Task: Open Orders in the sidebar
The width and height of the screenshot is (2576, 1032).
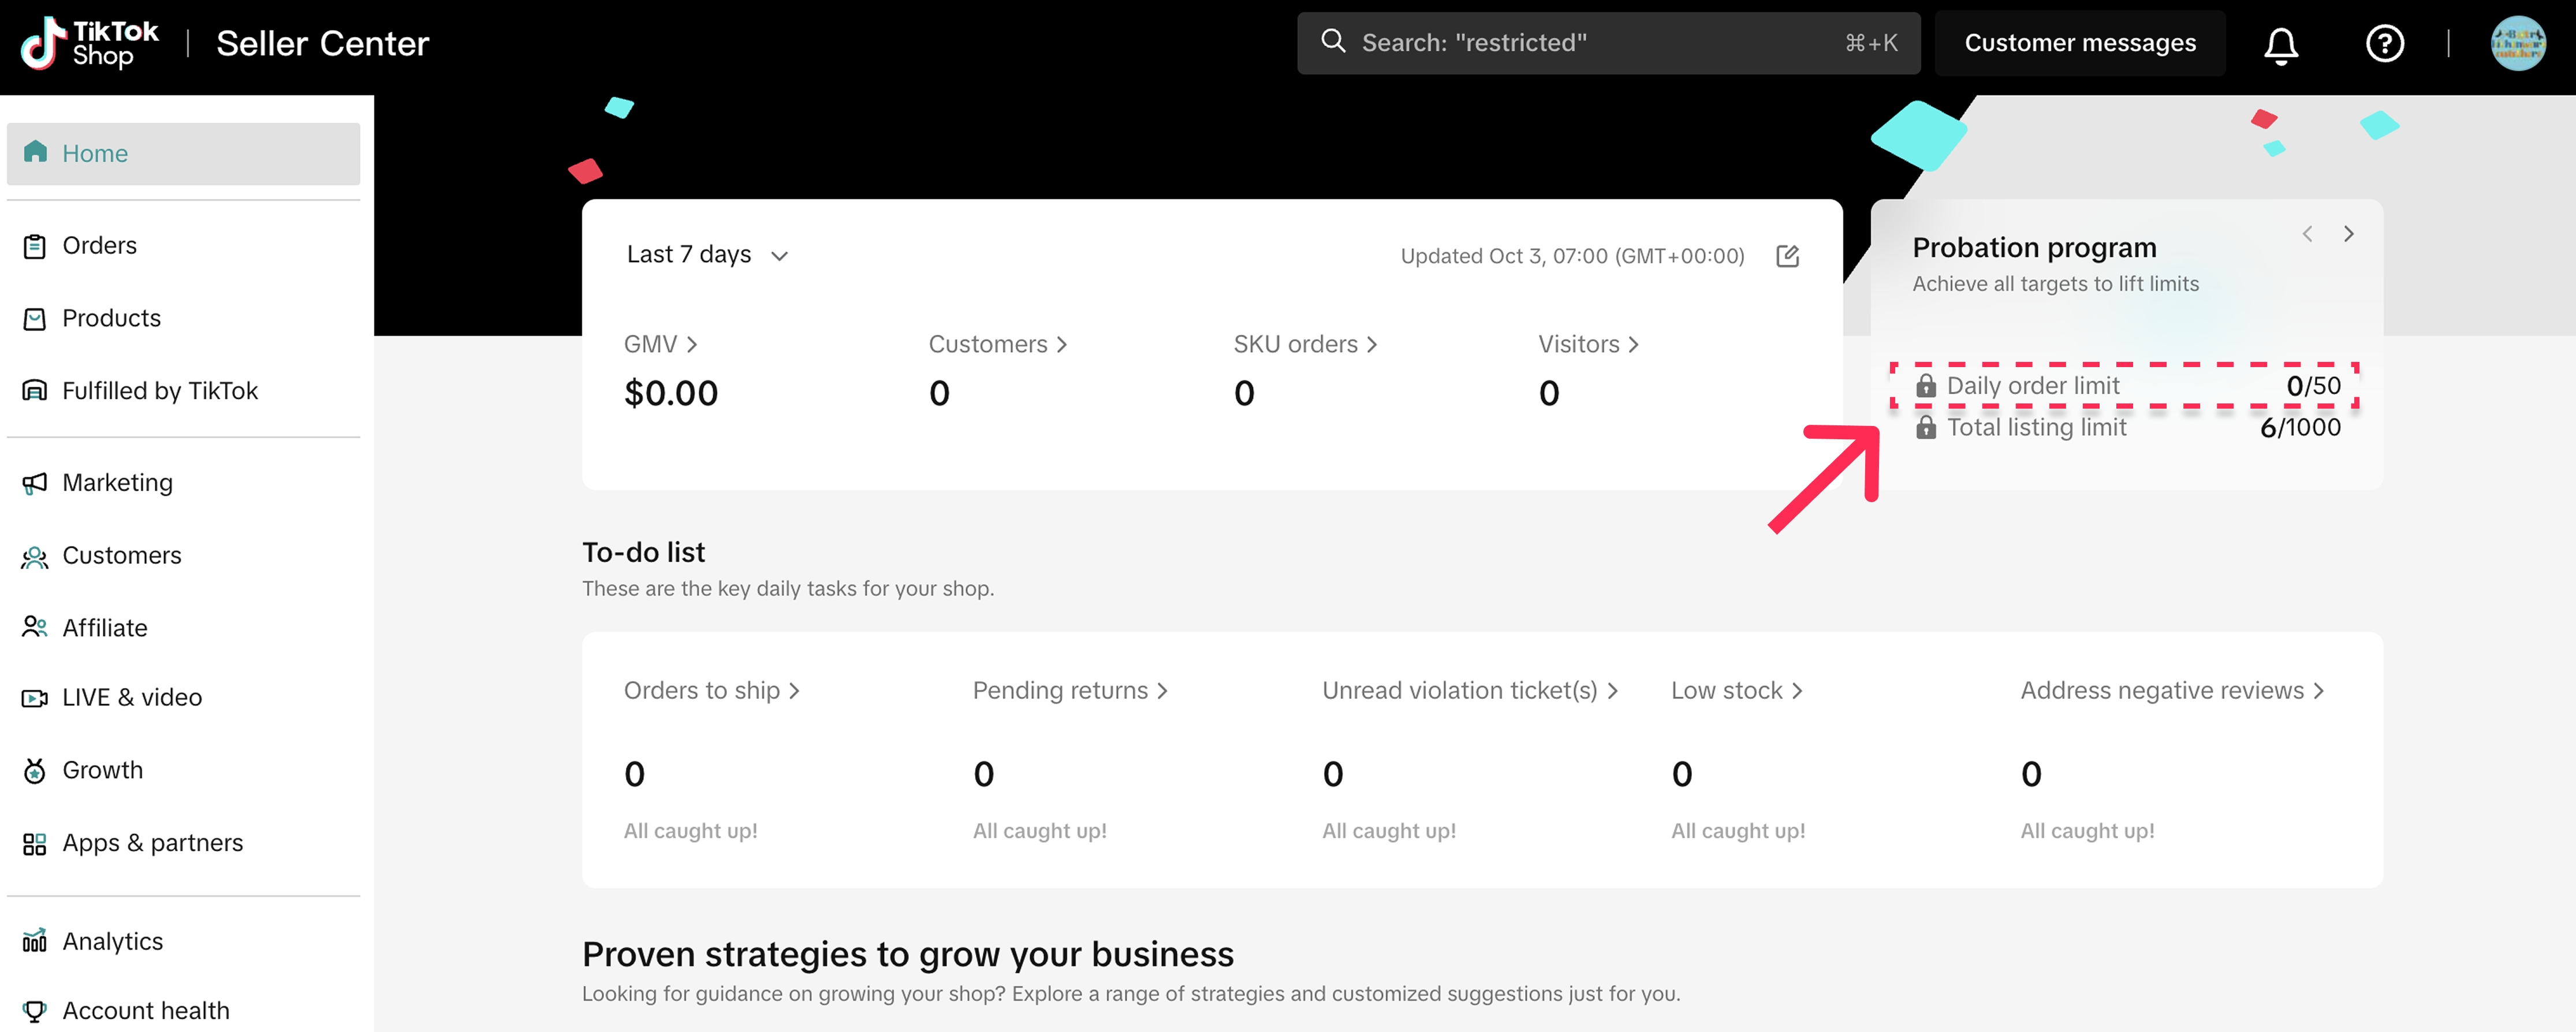Action: click(x=99, y=246)
